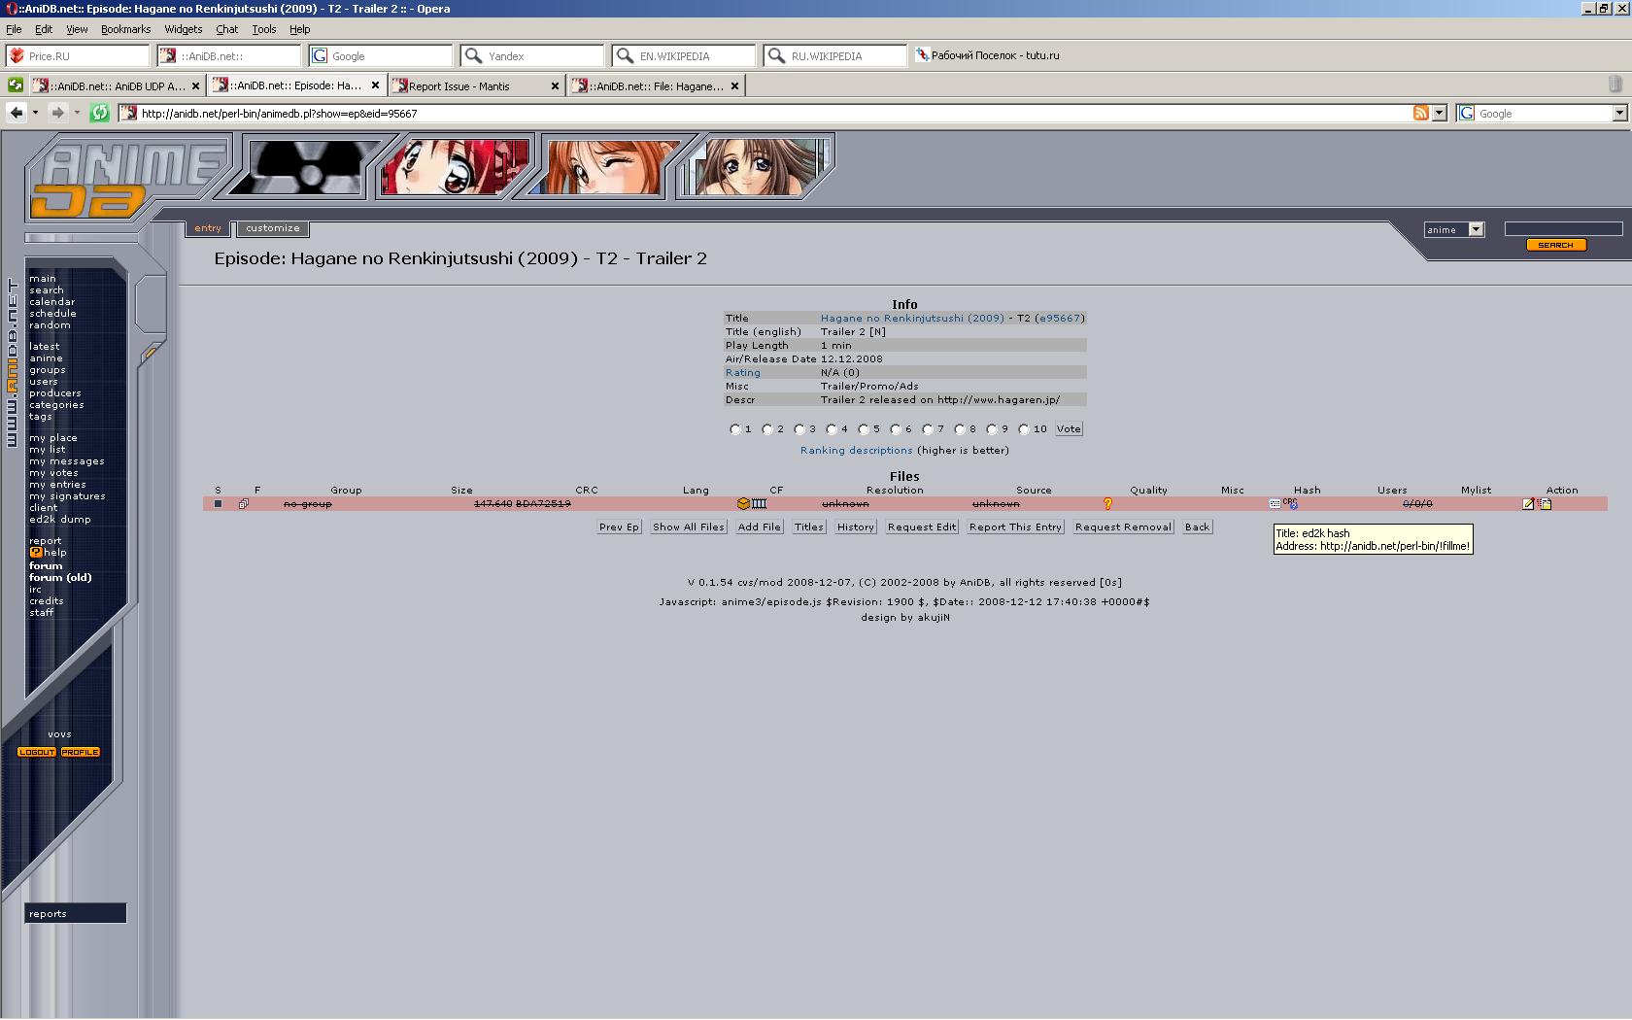
Task: Click the yellow question mark quality icon
Action: coord(1107,504)
